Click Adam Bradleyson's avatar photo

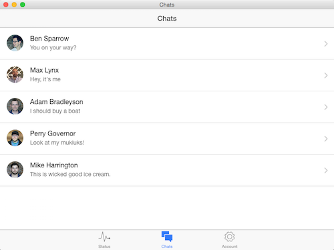click(15, 106)
